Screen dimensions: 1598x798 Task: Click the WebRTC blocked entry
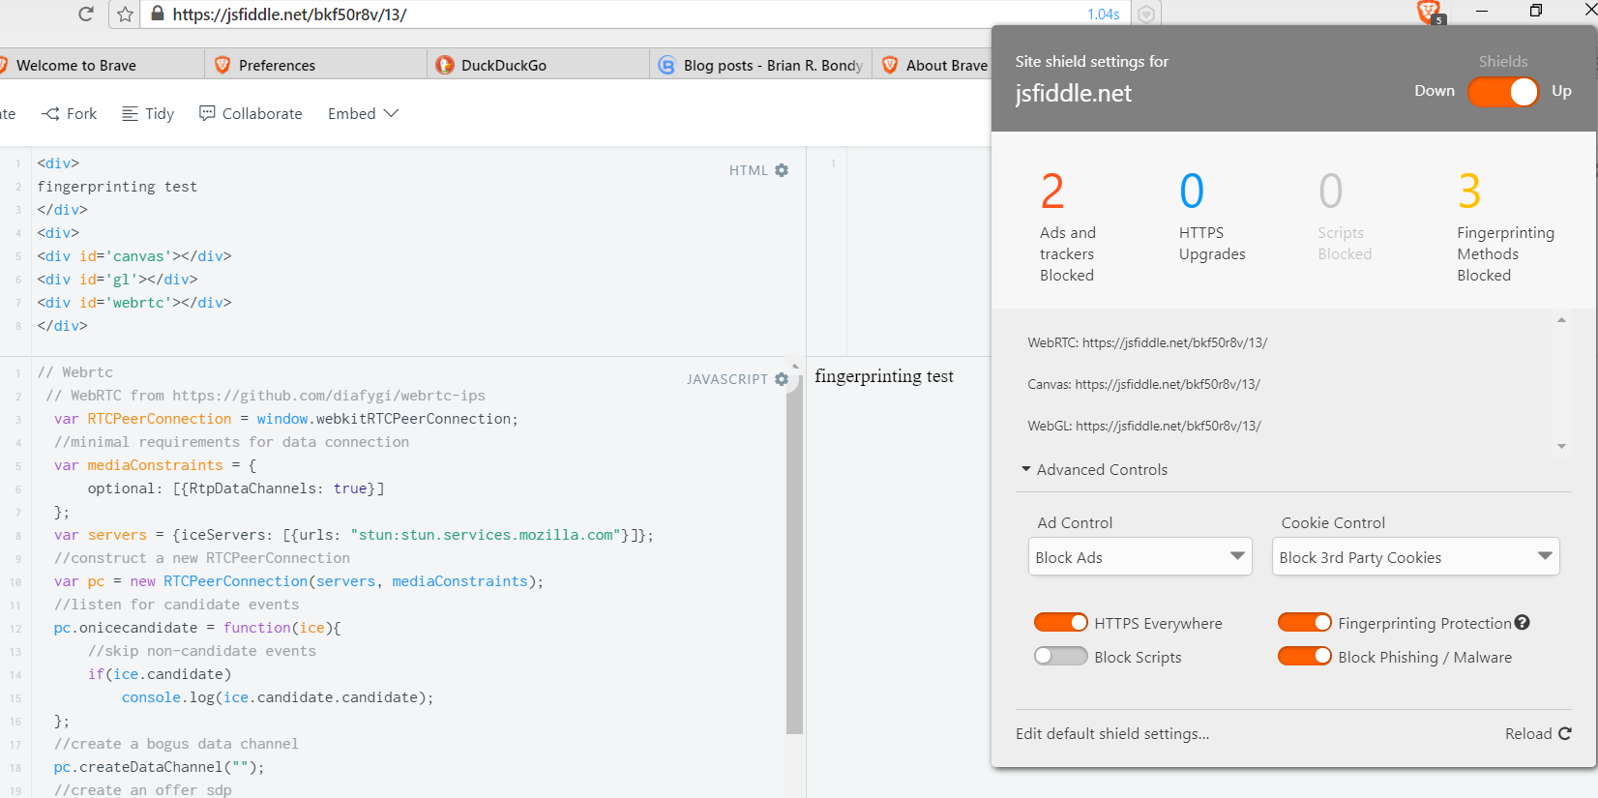(1147, 342)
